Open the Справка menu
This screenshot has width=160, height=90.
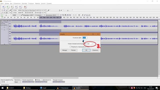pyautogui.click(x=49, y=3)
